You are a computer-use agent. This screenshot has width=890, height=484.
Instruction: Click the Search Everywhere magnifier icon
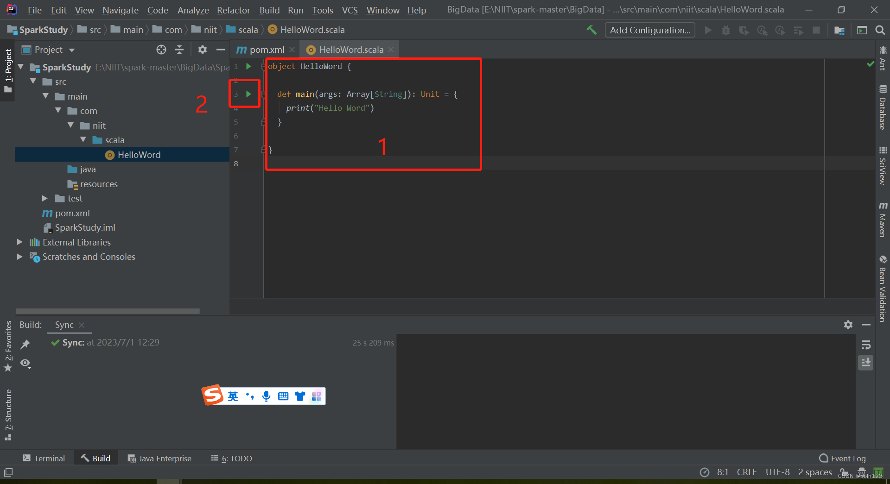pyautogui.click(x=880, y=30)
